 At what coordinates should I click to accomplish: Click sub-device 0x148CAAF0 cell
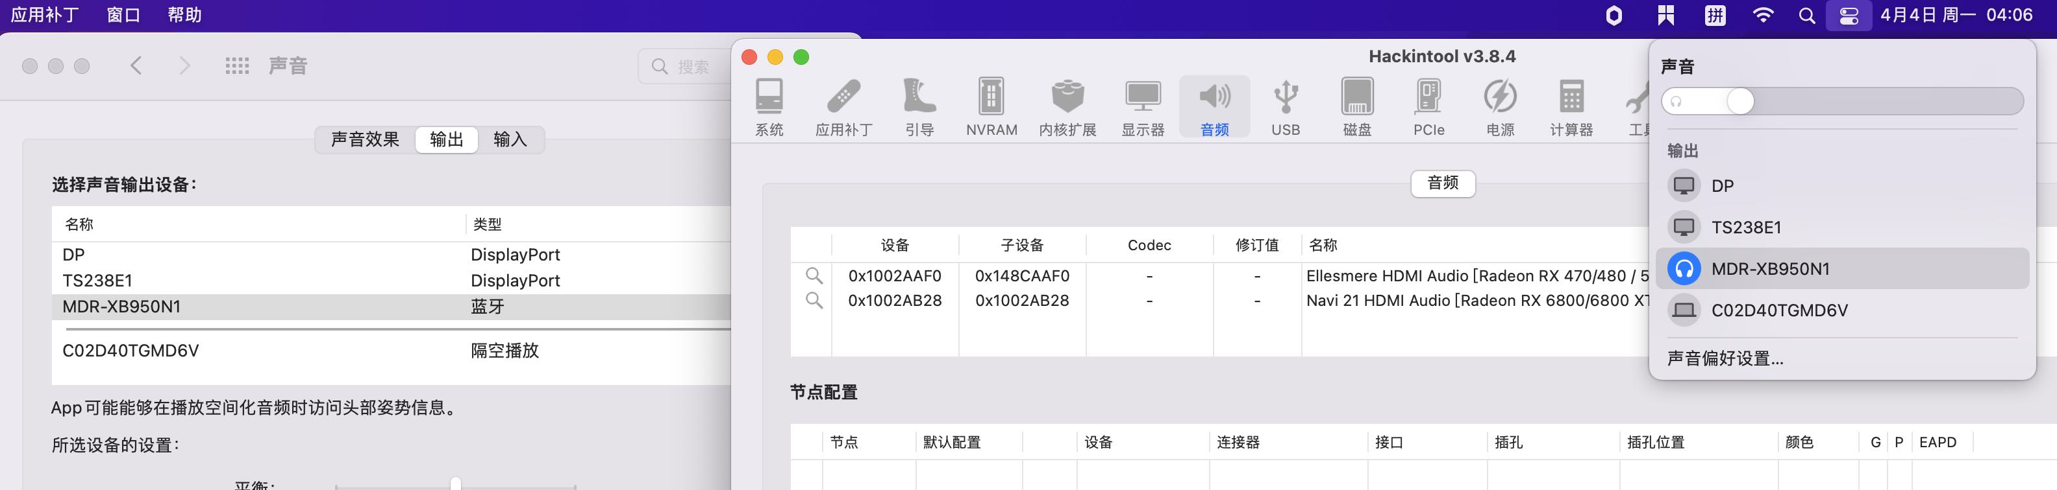pos(1021,275)
